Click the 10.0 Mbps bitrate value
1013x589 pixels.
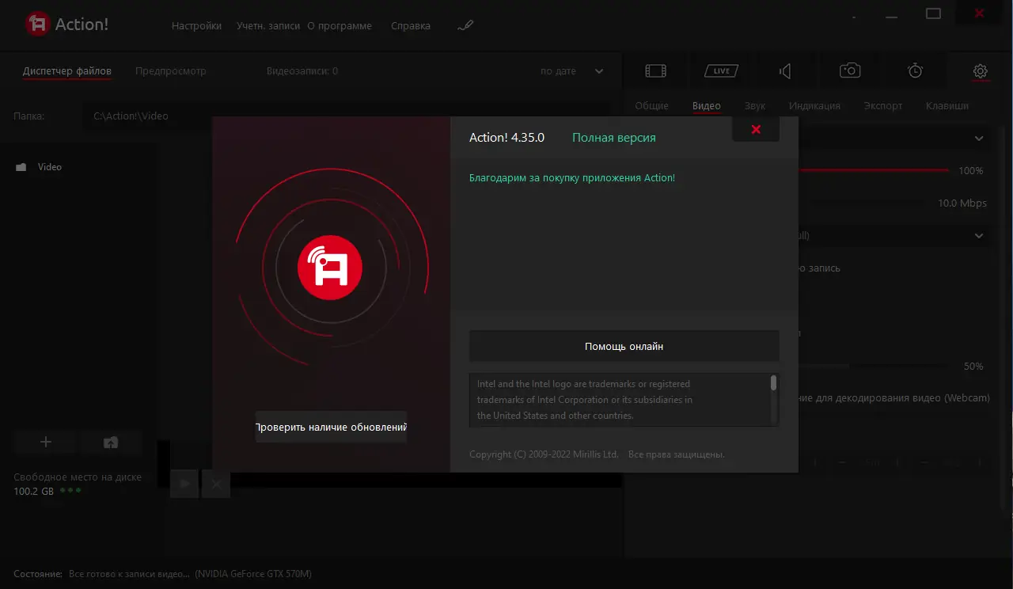(962, 203)
